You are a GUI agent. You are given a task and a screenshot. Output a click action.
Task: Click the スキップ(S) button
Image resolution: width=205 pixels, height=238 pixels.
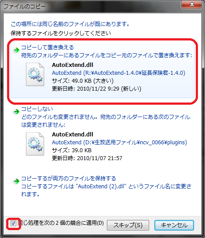point(128,225)
